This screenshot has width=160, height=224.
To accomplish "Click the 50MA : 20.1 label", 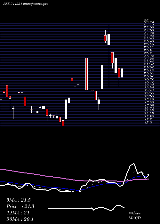I will pyautogui.click(x=20, y=219).
